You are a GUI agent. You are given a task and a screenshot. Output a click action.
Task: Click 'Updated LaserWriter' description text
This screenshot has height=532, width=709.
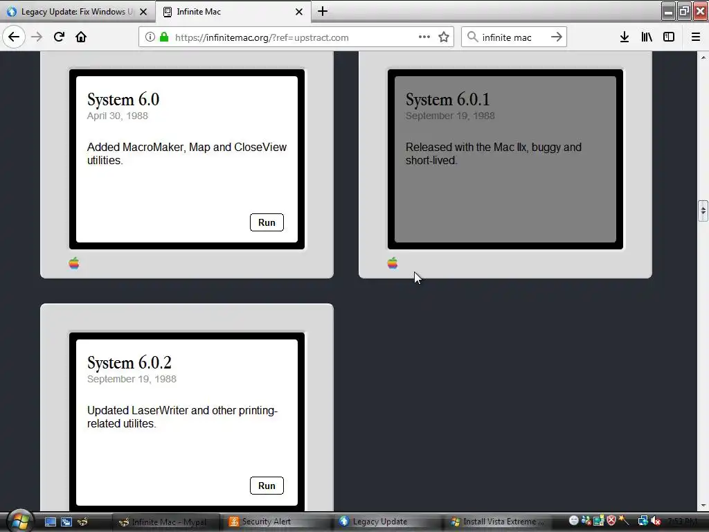[x=182, y=417]
